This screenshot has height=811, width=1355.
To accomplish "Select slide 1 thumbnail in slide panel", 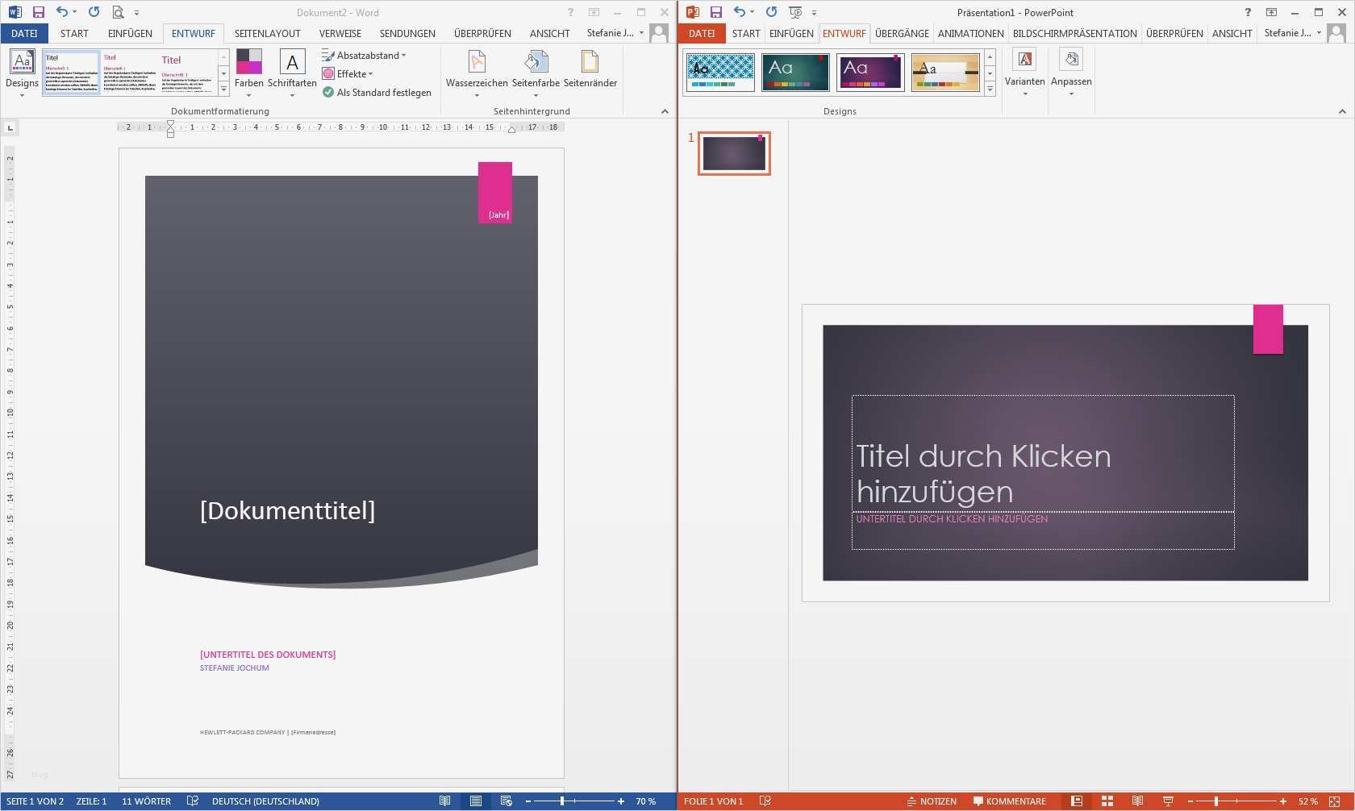I will tap(734, 153).
